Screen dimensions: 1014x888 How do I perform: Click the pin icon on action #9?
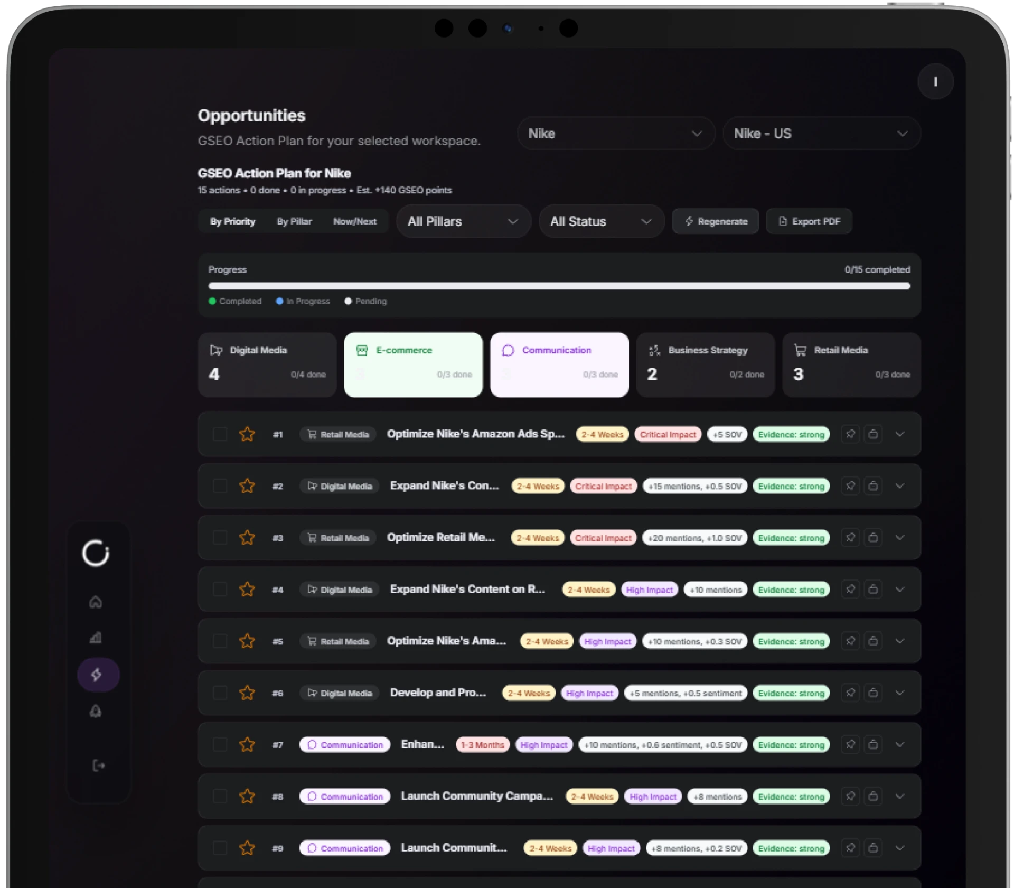pyautogui.click(x=850, y=848)
